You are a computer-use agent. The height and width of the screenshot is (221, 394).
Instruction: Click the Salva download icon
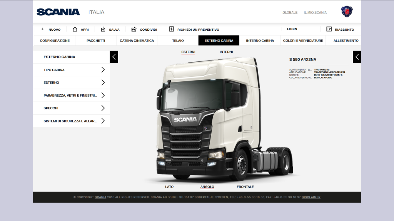tap(103, 29)
